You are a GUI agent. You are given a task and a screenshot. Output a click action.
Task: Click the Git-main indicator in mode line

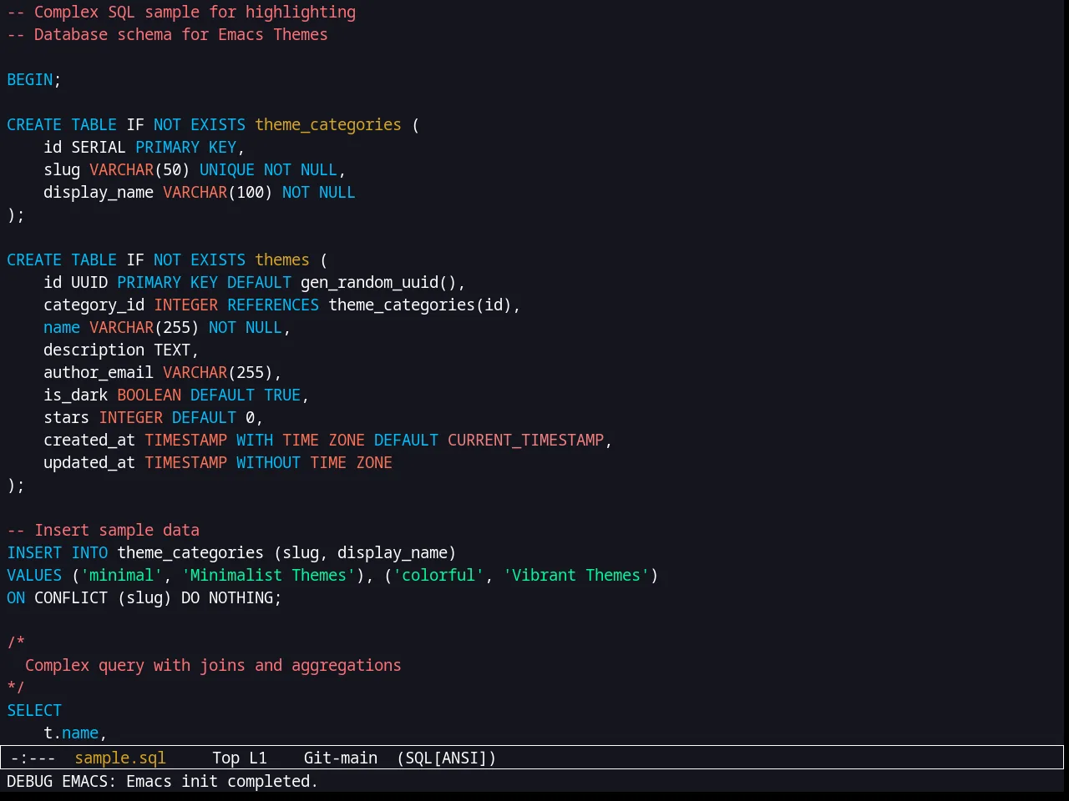[x=341, y=758]
